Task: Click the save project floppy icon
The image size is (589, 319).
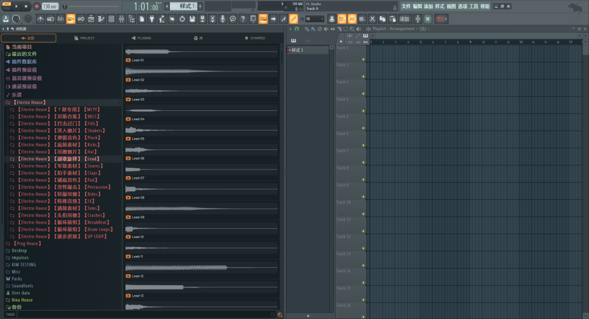Action: pyautogui.click(x=192, y=19)
